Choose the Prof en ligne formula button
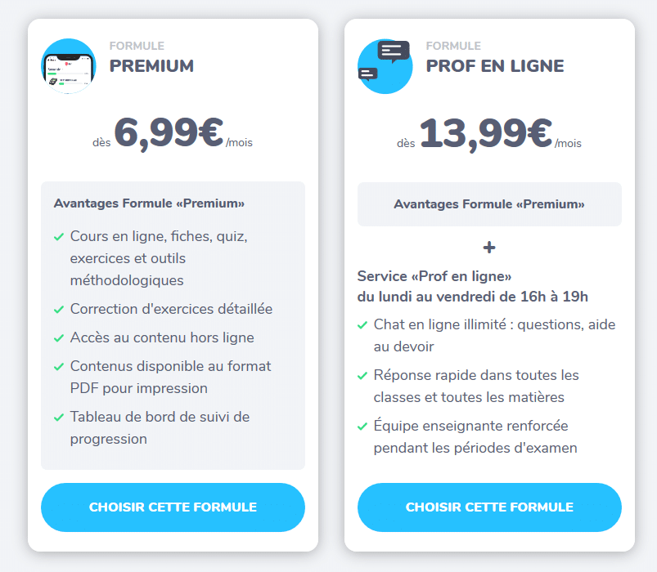Image resolution: width=657 pixels, height=572 pixels. [489, 507]
